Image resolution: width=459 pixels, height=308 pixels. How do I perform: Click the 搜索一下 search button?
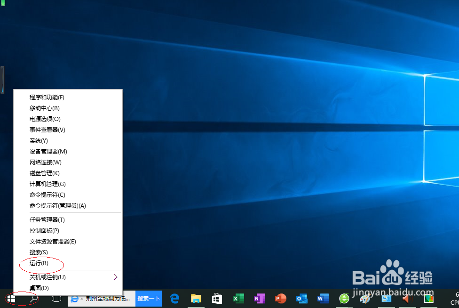(x=148, y=299)
